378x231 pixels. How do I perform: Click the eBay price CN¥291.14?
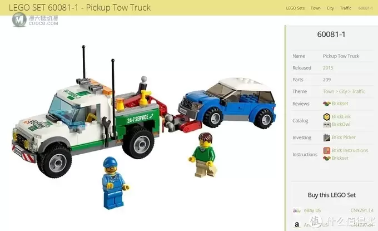(x=362, y=210)
